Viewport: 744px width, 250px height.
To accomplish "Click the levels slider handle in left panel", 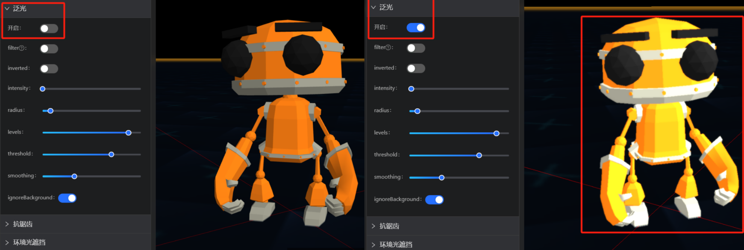I will [128, 133].
